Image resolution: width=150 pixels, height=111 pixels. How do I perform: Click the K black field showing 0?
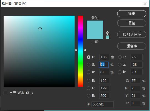(x=135, y=103)
